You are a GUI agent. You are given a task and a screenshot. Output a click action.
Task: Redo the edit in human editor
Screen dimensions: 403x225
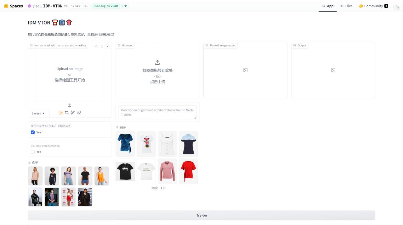click(102, 46)
